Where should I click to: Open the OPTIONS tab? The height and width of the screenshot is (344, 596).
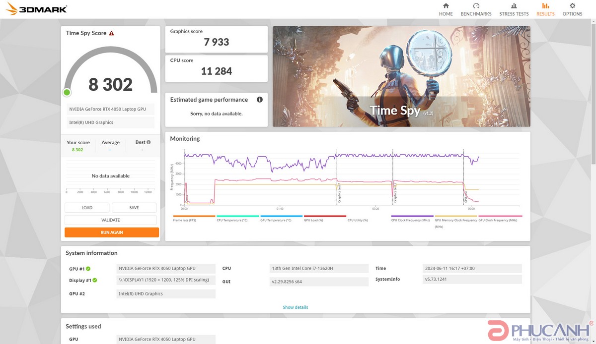coord(572,9)
